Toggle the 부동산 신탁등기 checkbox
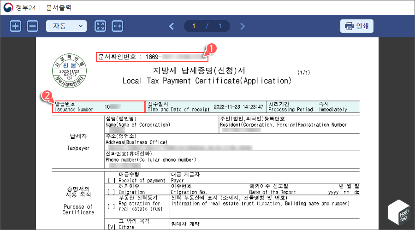The height and width of the screenshot is (230, 415). click(x=112, y=206)
